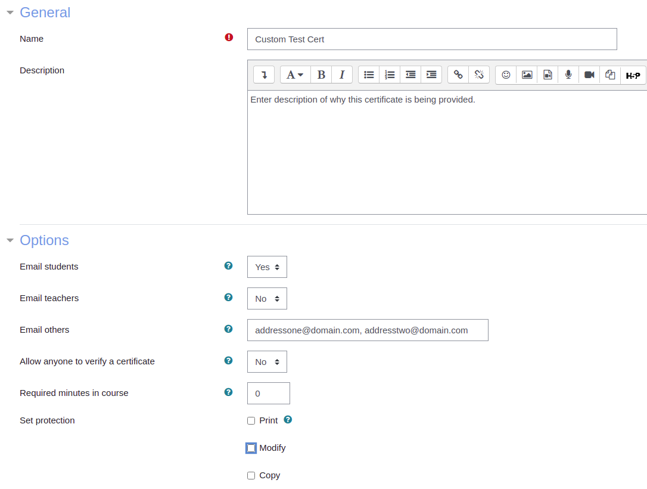Toggle italic formatting in description editor
Viewport: 647px width, 489px height.
click(342, 75)
